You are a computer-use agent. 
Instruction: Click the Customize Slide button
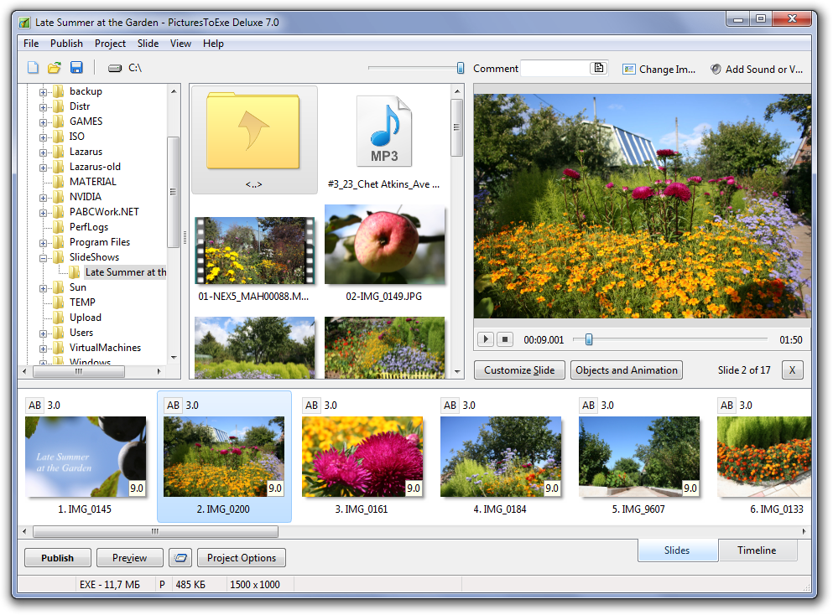click(519, 370)
